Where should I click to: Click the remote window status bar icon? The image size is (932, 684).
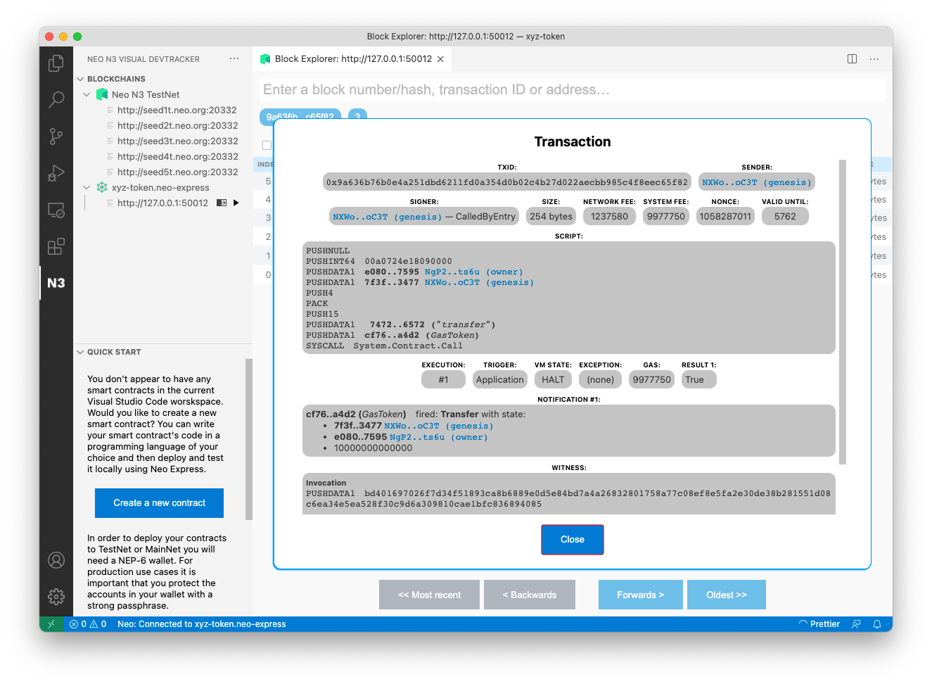click(51, 624)
